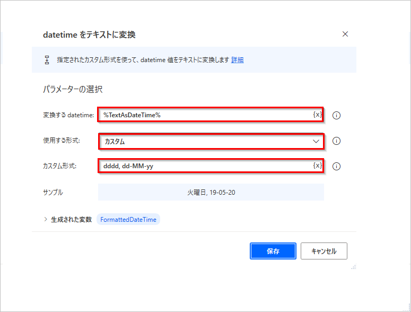
Task: Insert variable in カスタム形式 field
Action: tap(317, 166)
